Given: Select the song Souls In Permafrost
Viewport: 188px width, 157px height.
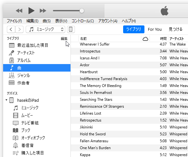Looking at the screenshot, I should (96, 93).
